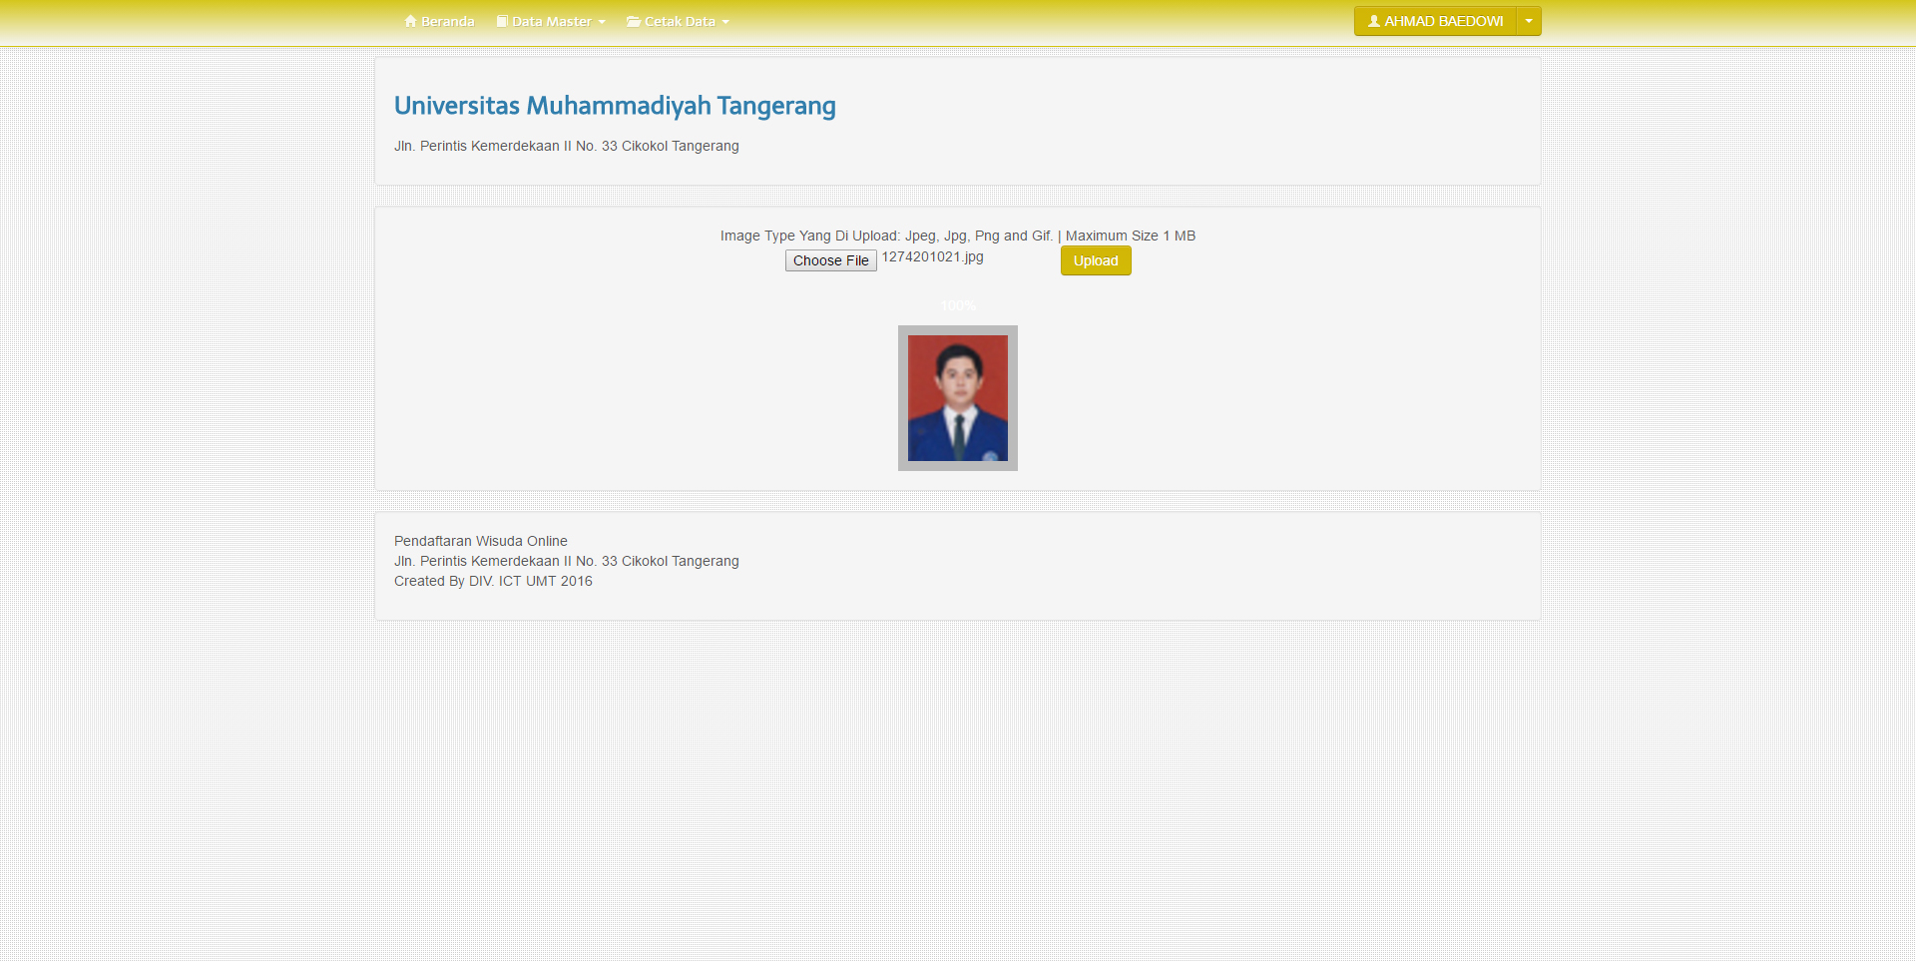The height and width of the screenshot is (961, 1916).
Task: Go to Beranda home page
Action: point(439,21)
